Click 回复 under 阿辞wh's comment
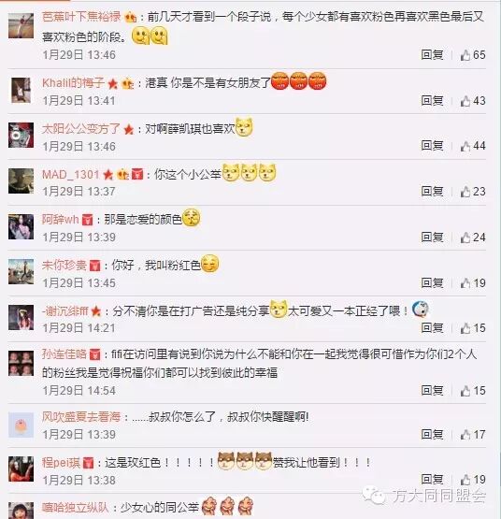The height and width of the screenshot is (519, 501). [432, 237]
